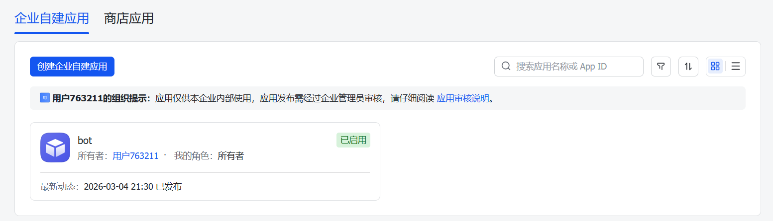Switch to grid card view
The width and height of the screenshot is (773, 221).
715,67
